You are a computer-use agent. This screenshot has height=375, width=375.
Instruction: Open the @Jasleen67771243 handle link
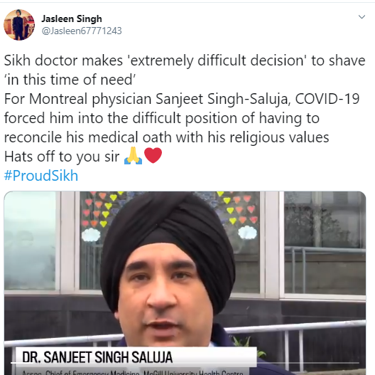(82, 31)
